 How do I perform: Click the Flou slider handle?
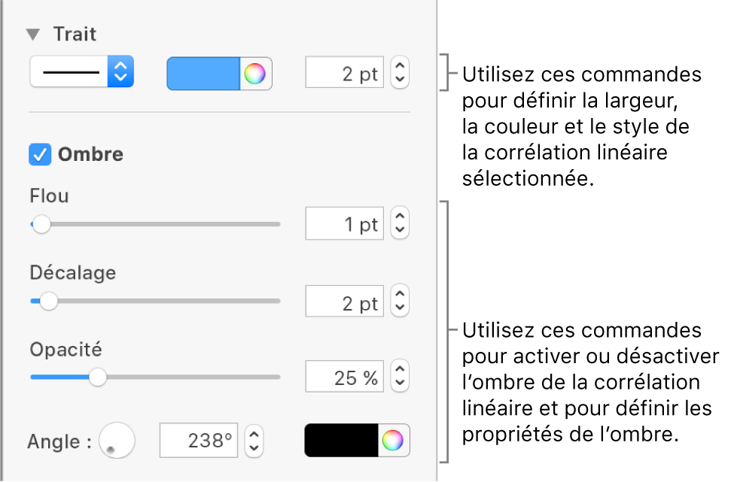42,224
